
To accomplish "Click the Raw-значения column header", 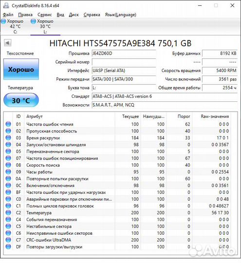I will (211, 116).
